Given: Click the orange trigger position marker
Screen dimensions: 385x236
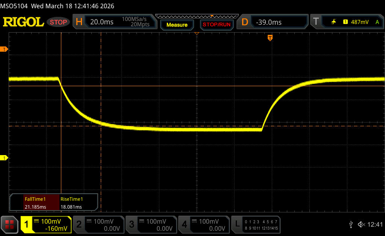Looking at the screenshot, I should [270, 38].
